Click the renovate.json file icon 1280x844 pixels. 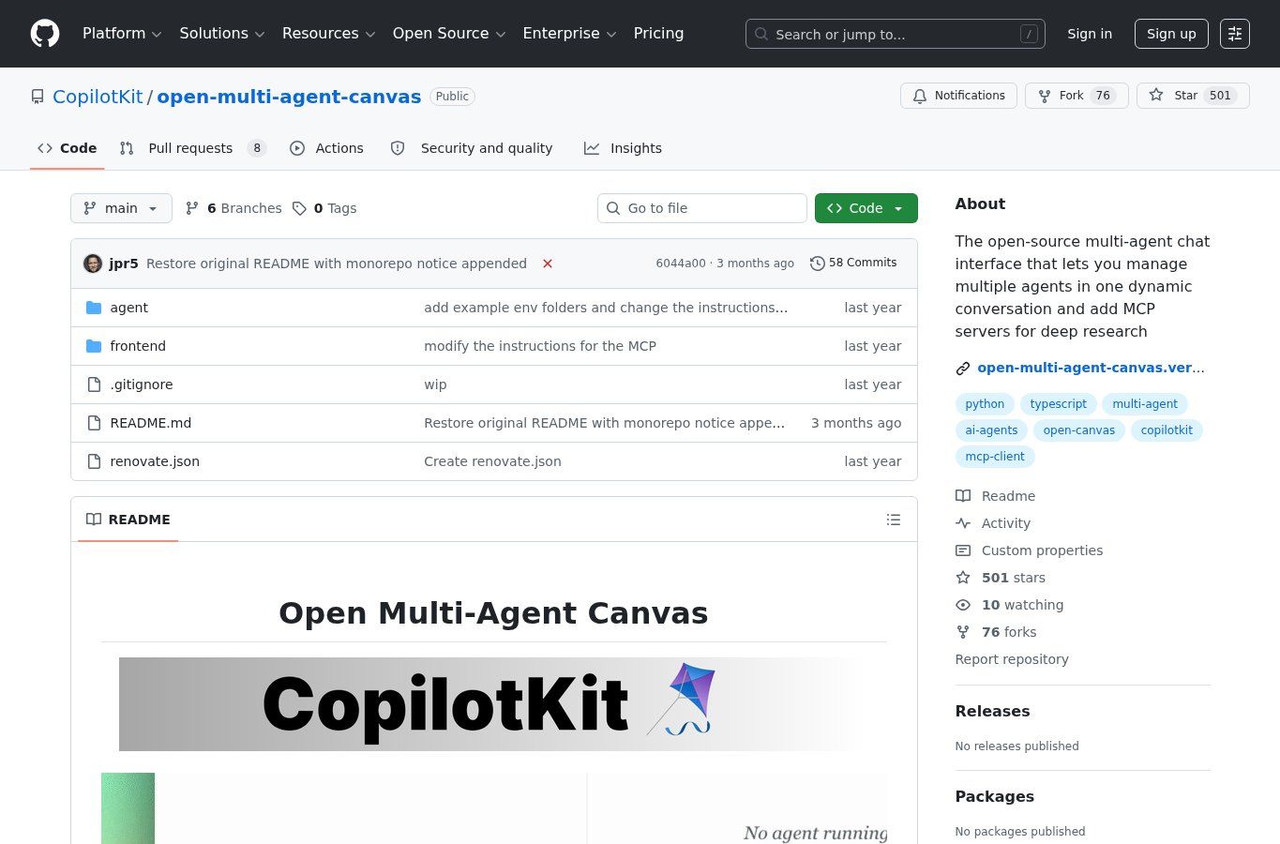94,461
